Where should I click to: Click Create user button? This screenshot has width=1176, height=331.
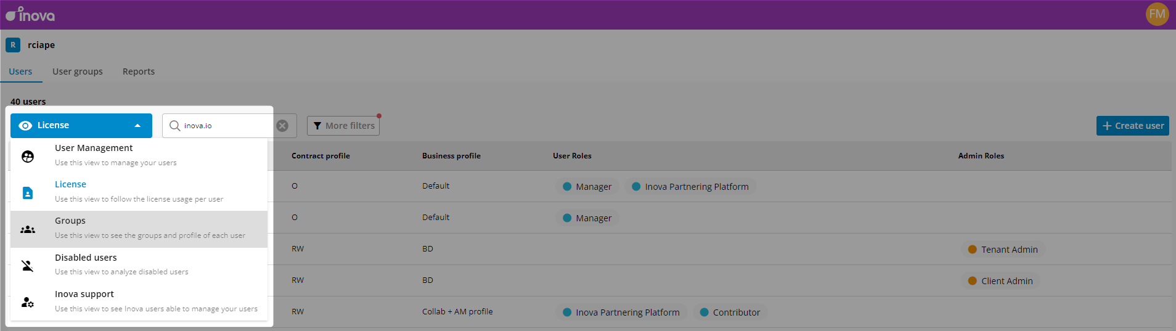coord(1132,126)
